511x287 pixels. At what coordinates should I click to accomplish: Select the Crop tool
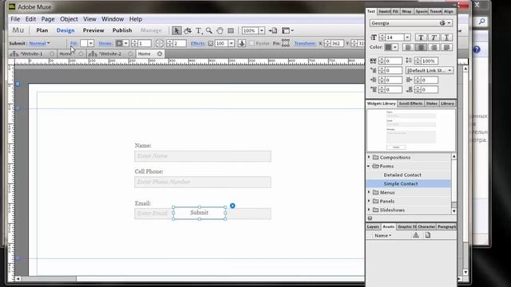(x=188, y=30)
